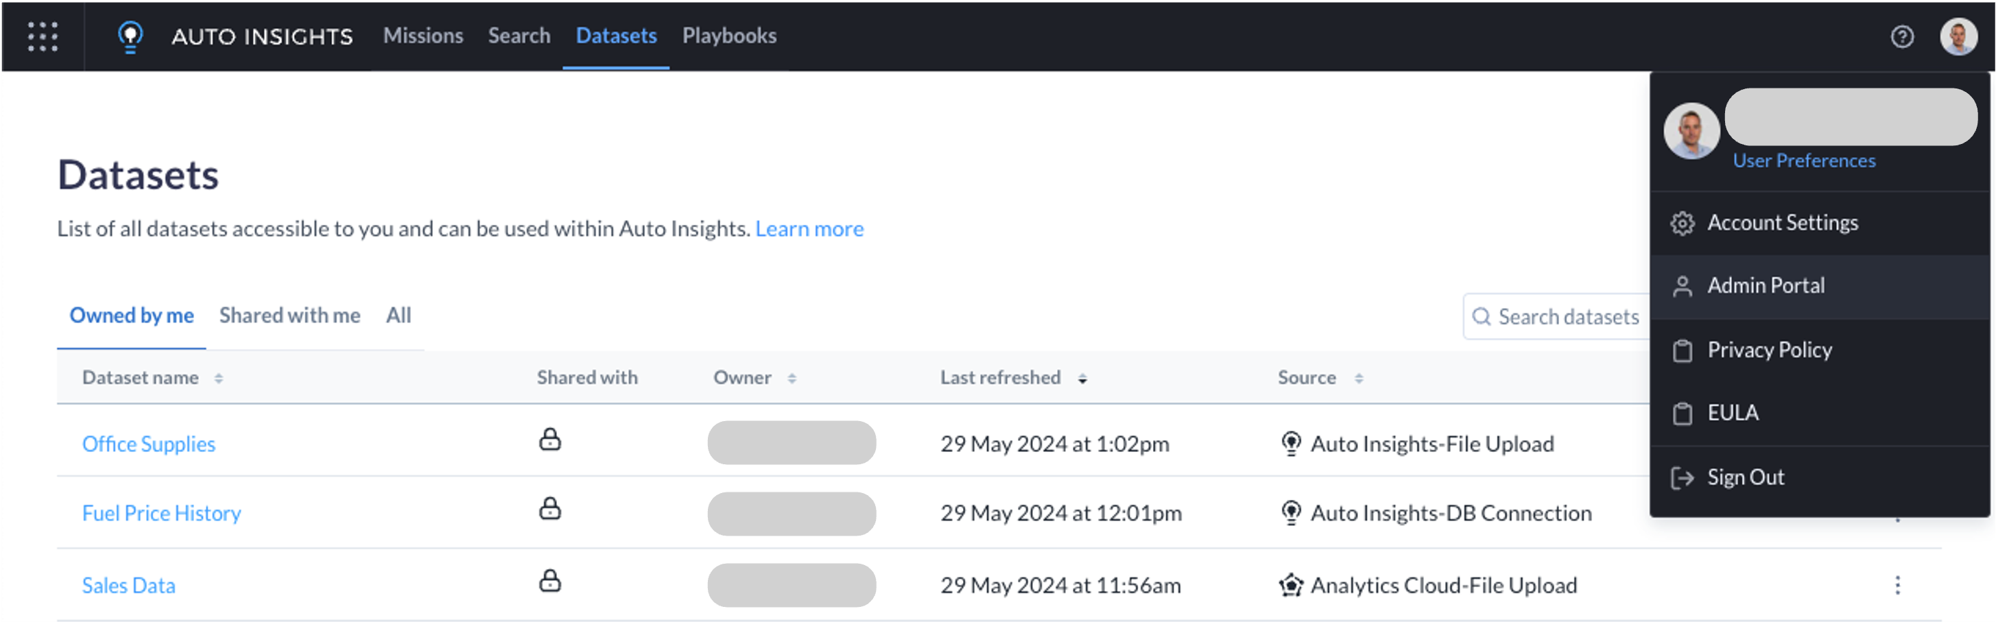Screen dimensions: 1996x622
Task: Click 'Analytics Cloud-File Upload' source text
Action: (1444, 586)
